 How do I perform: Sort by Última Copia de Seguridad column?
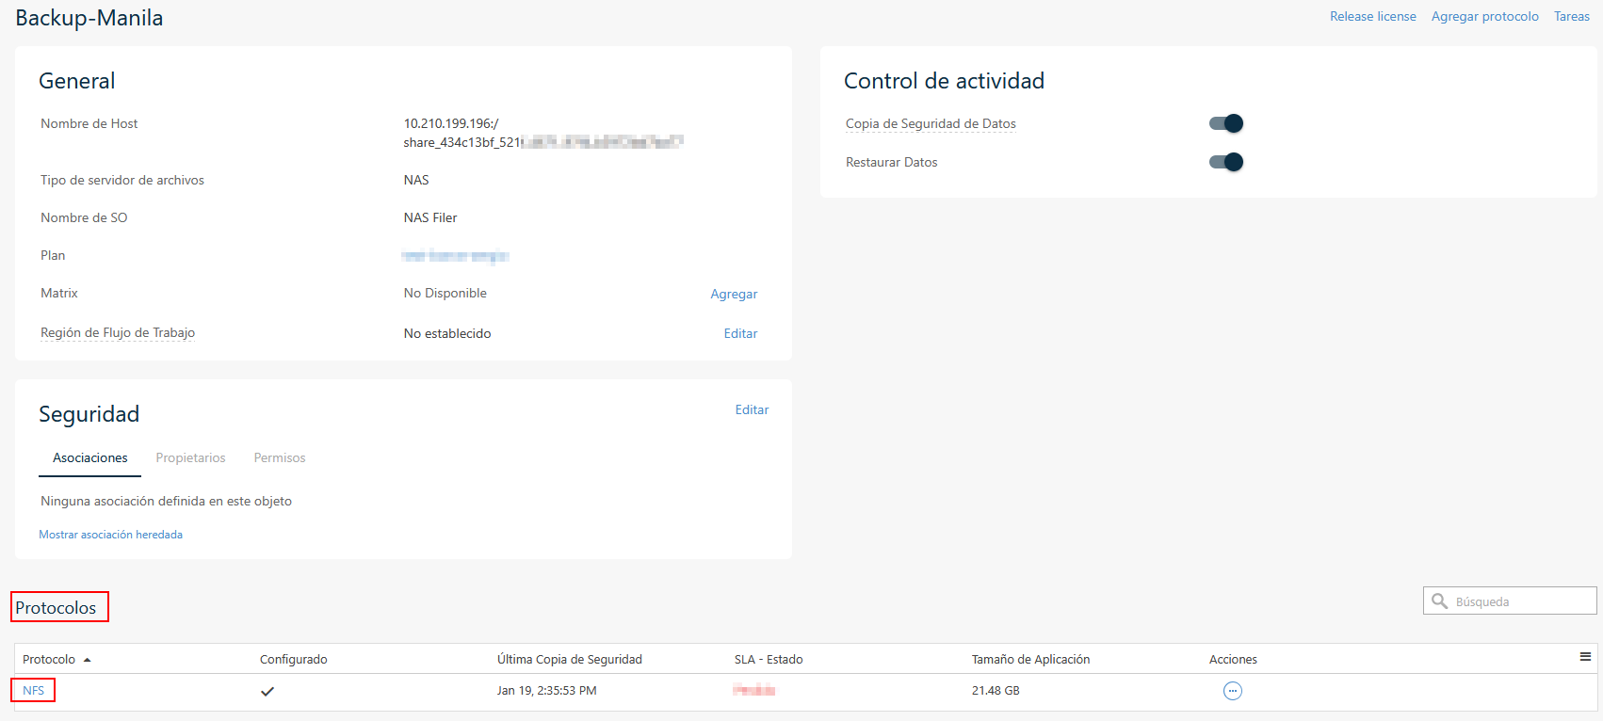pyautogui.click(x=570, y=660)
